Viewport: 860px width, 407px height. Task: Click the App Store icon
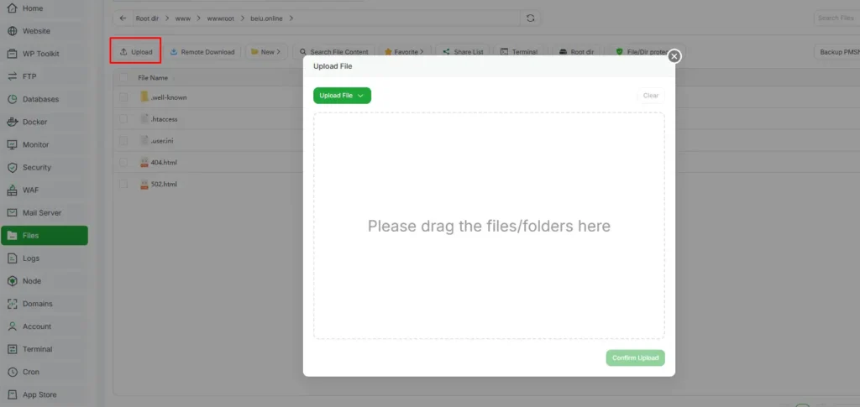[13, 394]
